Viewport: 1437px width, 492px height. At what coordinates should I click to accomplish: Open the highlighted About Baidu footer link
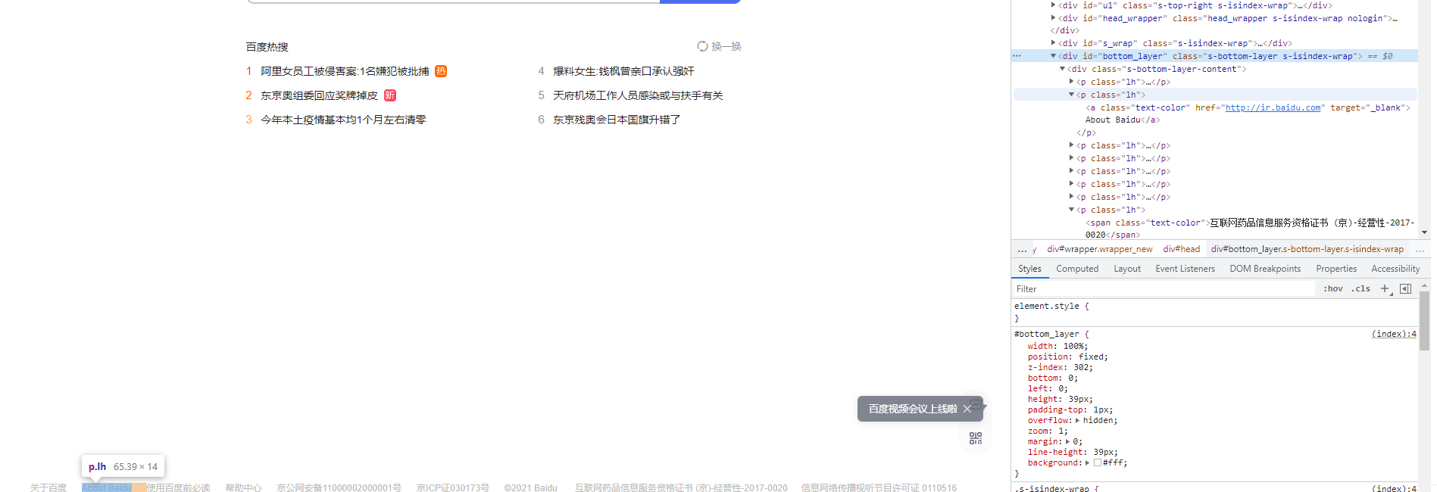[x=107, y=487]
